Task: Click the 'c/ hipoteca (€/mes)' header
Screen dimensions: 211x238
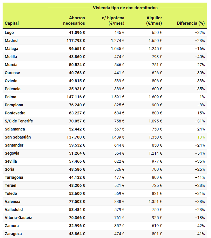Action: 113,20
